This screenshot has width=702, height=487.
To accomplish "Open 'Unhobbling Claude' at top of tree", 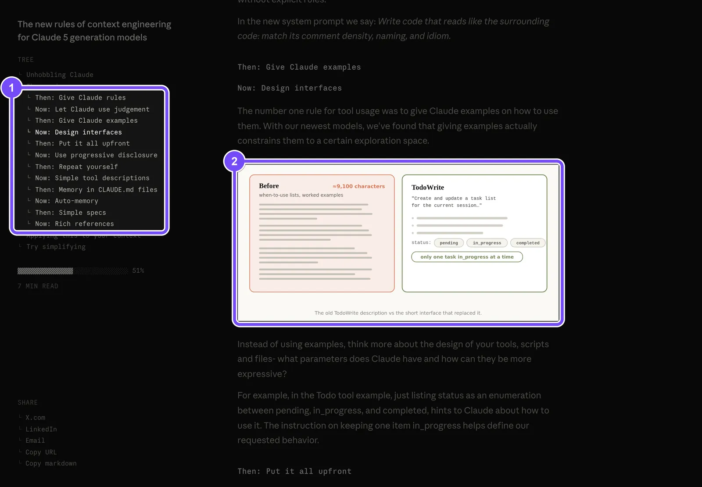I will [x=60, y=75].
